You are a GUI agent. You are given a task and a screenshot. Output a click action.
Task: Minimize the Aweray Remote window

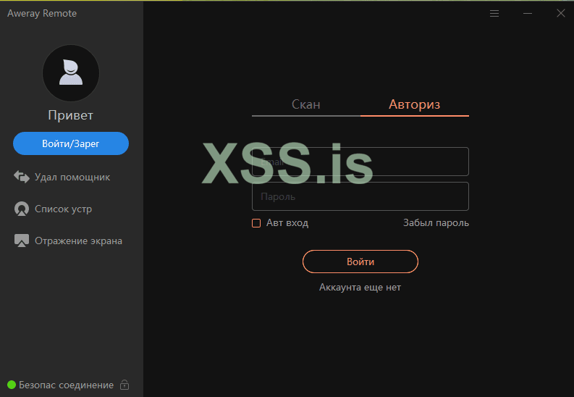click(x=528, y=14)
